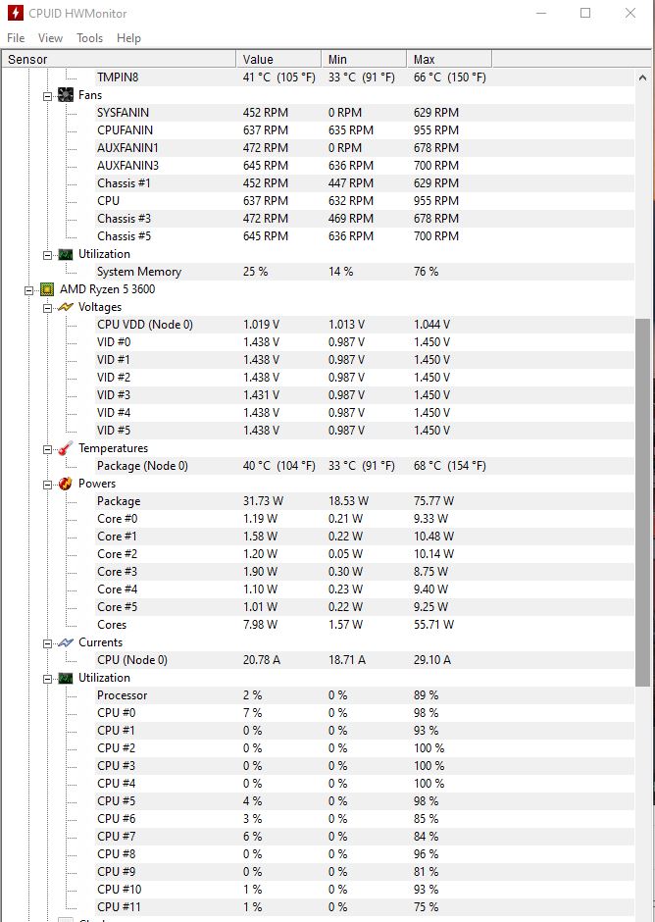Click the Value column header
This screenshot has height=922, width=655.
pos(278,60)
